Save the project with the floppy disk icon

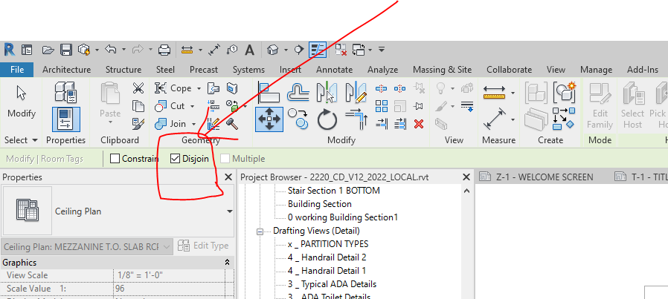click(65, 50)
